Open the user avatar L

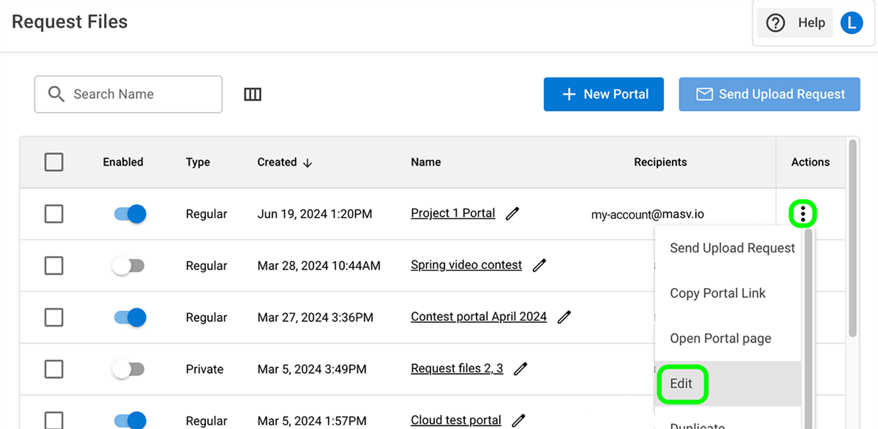point(851,23)
